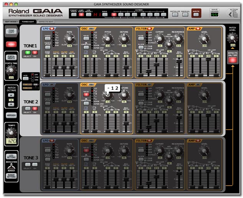Adjust the Tone 1 Key Follow knob
243x198 pixels.
[x=169, y=44]
